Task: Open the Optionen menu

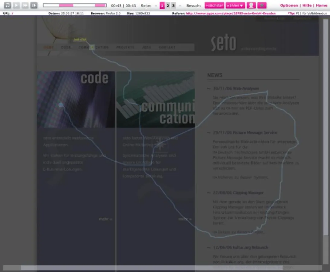Action: point(289,5)
